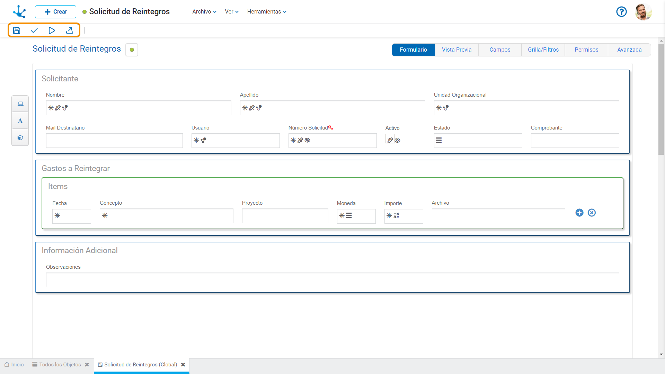Go to Inicio in bottom bar
This screenshot has width=665, height=374.
(14, 365)
